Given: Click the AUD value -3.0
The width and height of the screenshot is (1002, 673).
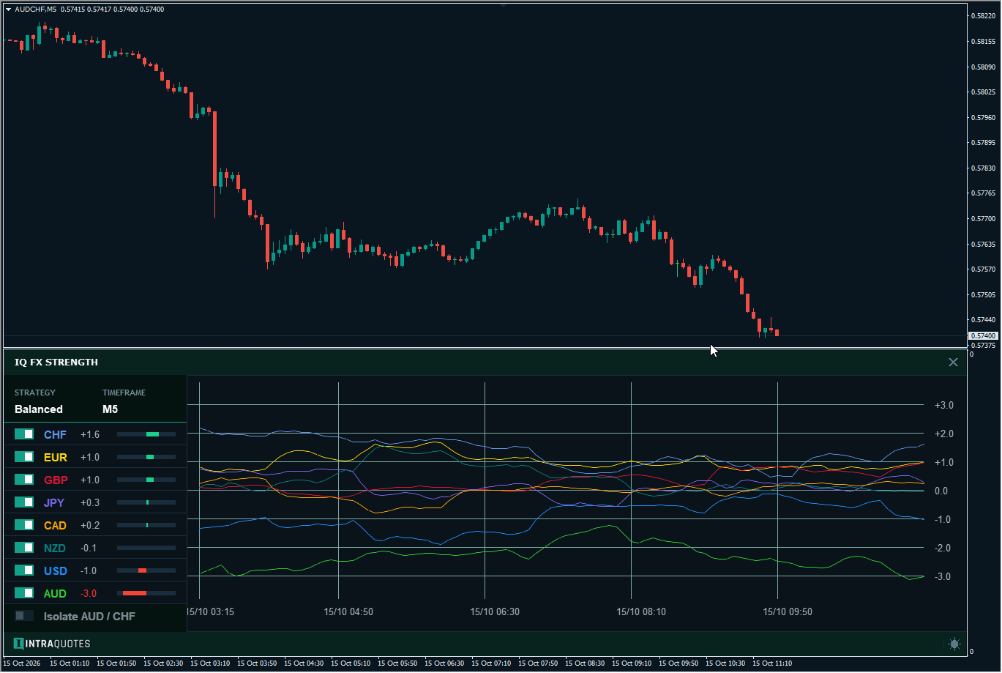Looking at the screenshot, I should [88, 593].
